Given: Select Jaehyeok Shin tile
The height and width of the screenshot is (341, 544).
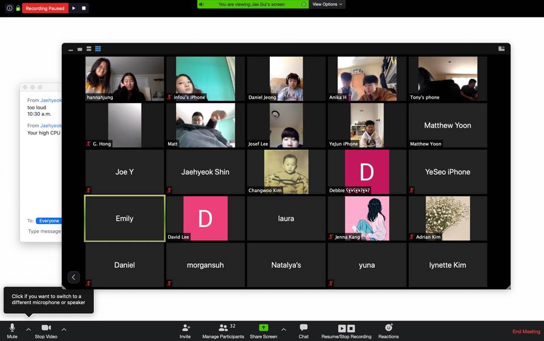Looking at the screenshot, I should coord(205,172).
